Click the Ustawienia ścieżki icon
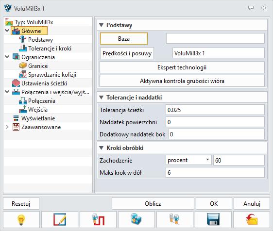Image resolution: width=273 pixels, height=231 pixels. pos(16,83)
